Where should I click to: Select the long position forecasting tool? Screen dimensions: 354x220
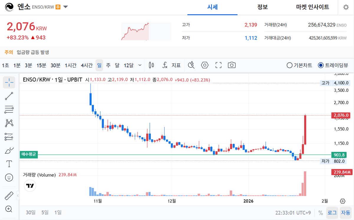[x=9, y=137]
